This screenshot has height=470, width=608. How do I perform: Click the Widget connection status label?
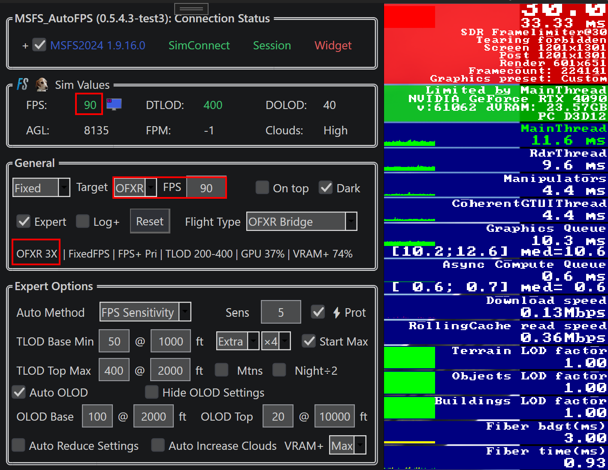pyautogui.click(x=333, y=45)
